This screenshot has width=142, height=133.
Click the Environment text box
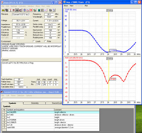pyautogui.click(x=31, y=50)
